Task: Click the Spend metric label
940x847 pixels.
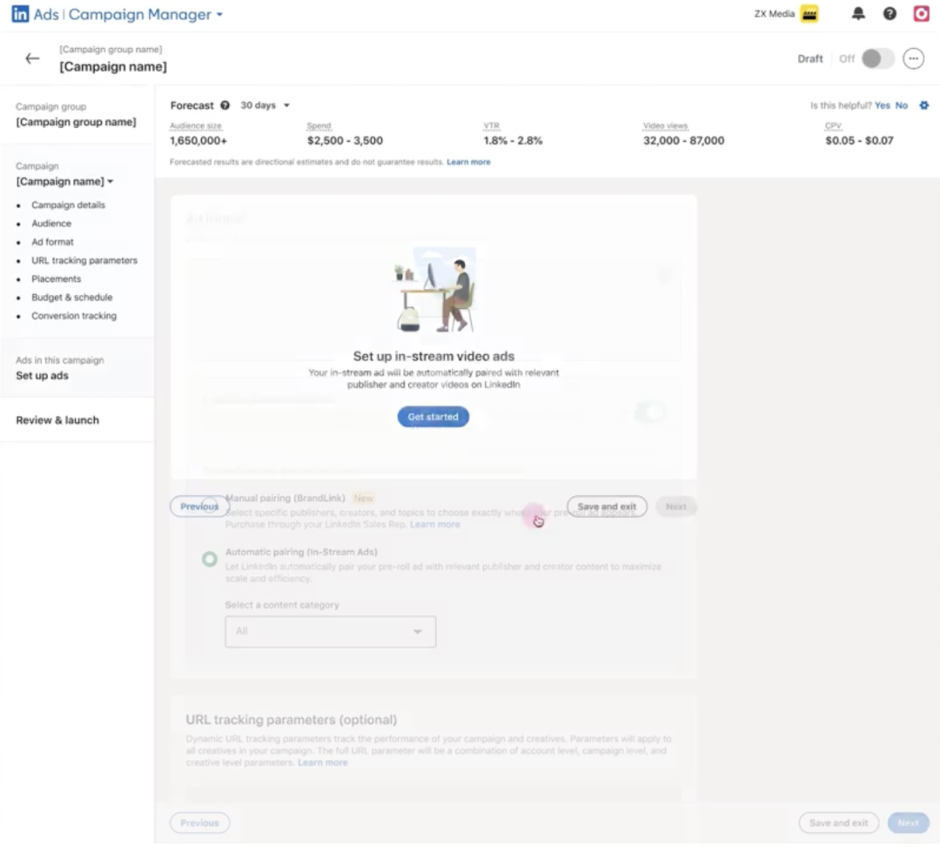Action: click(319, 126)
